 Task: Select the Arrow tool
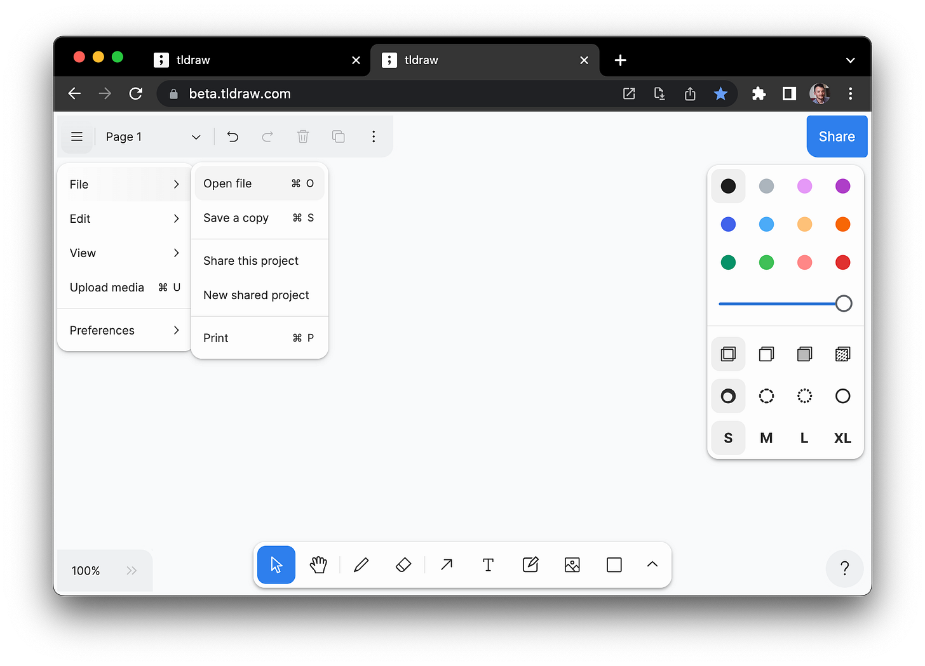447,564
